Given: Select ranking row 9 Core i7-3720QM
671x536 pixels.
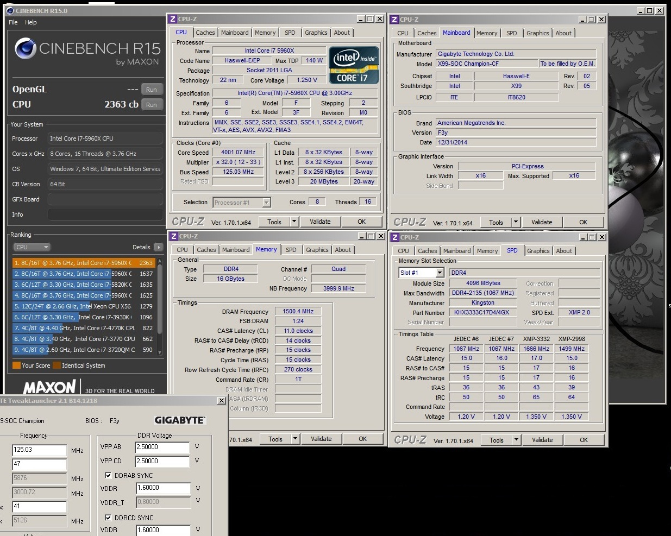Looking at the screenshot, I should pyautogui.click(x=84, y=350).
